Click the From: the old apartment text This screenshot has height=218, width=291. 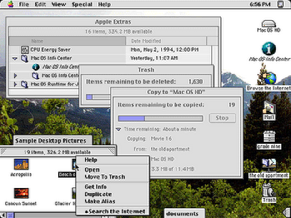click(161, 149)
